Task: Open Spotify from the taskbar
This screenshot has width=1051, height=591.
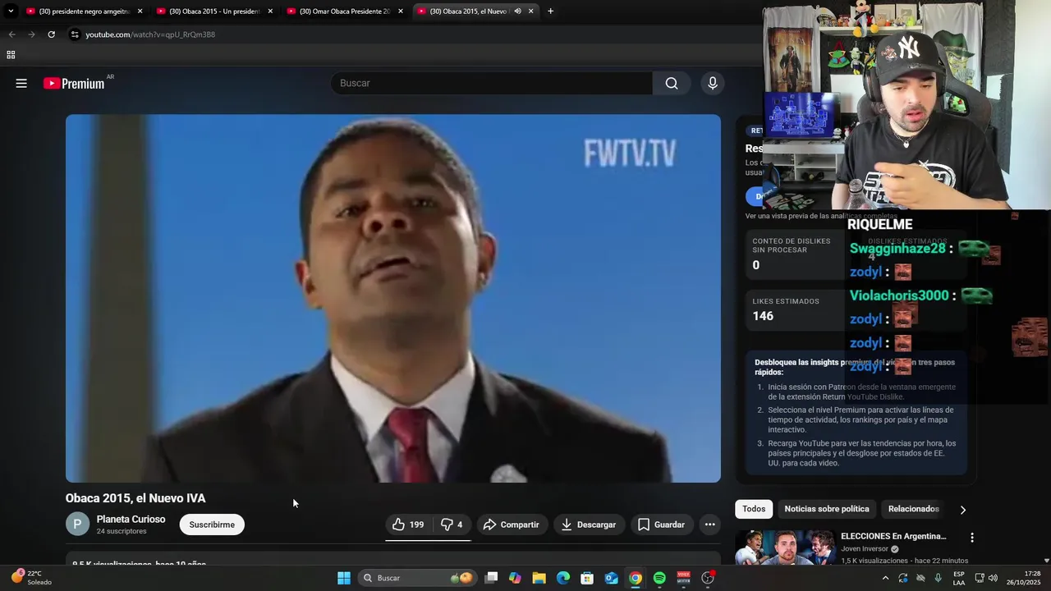Action: [659, 578]
